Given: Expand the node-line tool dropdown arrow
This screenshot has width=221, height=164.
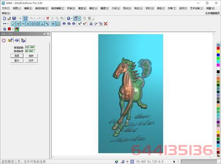Looking at the screenshot, I should point(8,24).
